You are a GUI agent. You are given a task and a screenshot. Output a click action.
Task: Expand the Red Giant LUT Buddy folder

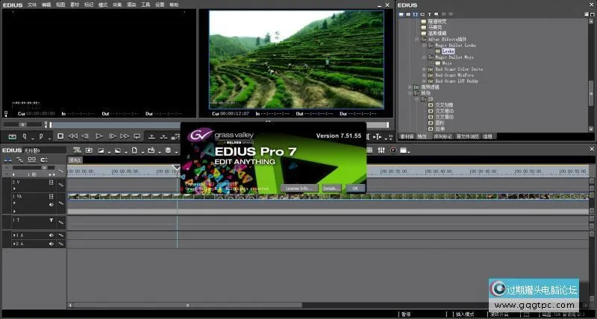click(x=423, y=81)
